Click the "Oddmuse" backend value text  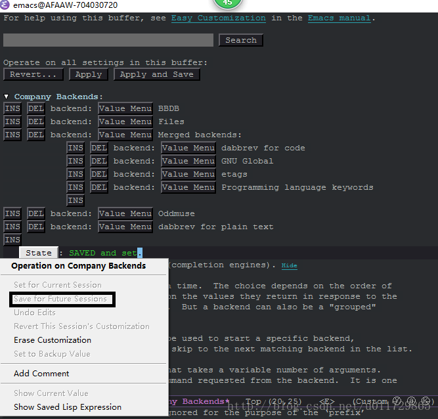tap(176, 213)
